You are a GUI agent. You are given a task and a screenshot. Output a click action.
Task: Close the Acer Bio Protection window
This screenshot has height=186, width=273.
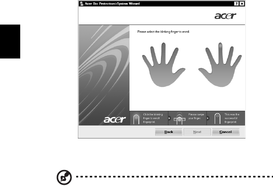click(242, 4)
